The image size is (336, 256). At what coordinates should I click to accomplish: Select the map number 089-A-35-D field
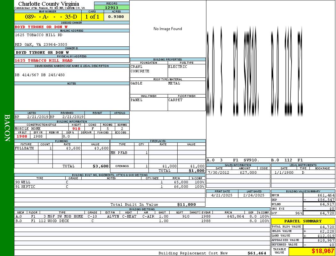click(48, 17)
